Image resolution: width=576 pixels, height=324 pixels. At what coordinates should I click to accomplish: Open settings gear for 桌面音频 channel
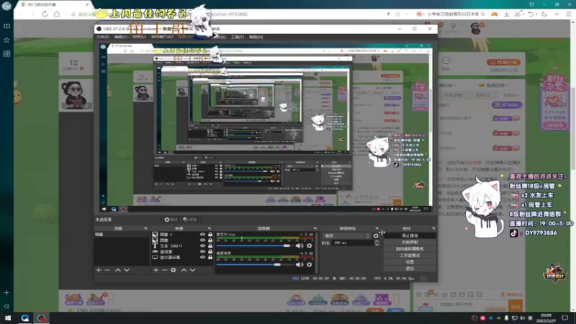pyautogui.click(x=310, y=264)
